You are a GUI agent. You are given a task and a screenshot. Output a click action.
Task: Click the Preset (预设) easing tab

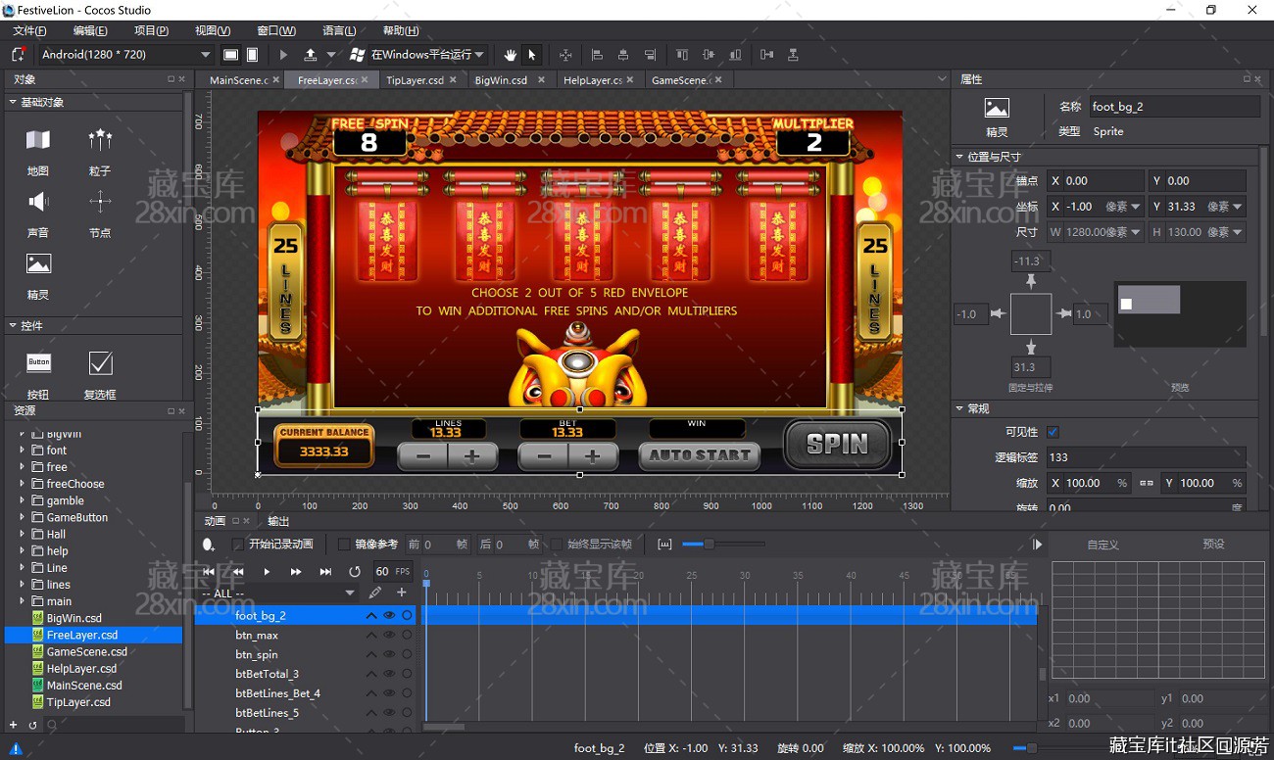pos(1213,545)
